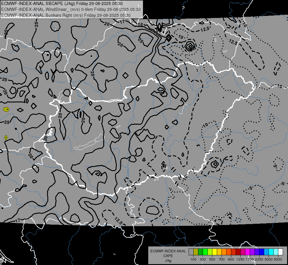Select the dark green legend swatch
Viewport: 288px width, 265px height.
(200, 252)
